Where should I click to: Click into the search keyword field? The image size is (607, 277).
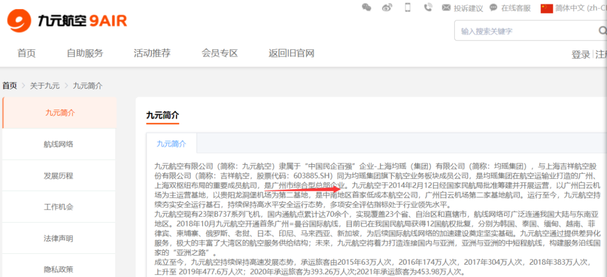click(x=517, y=31)
